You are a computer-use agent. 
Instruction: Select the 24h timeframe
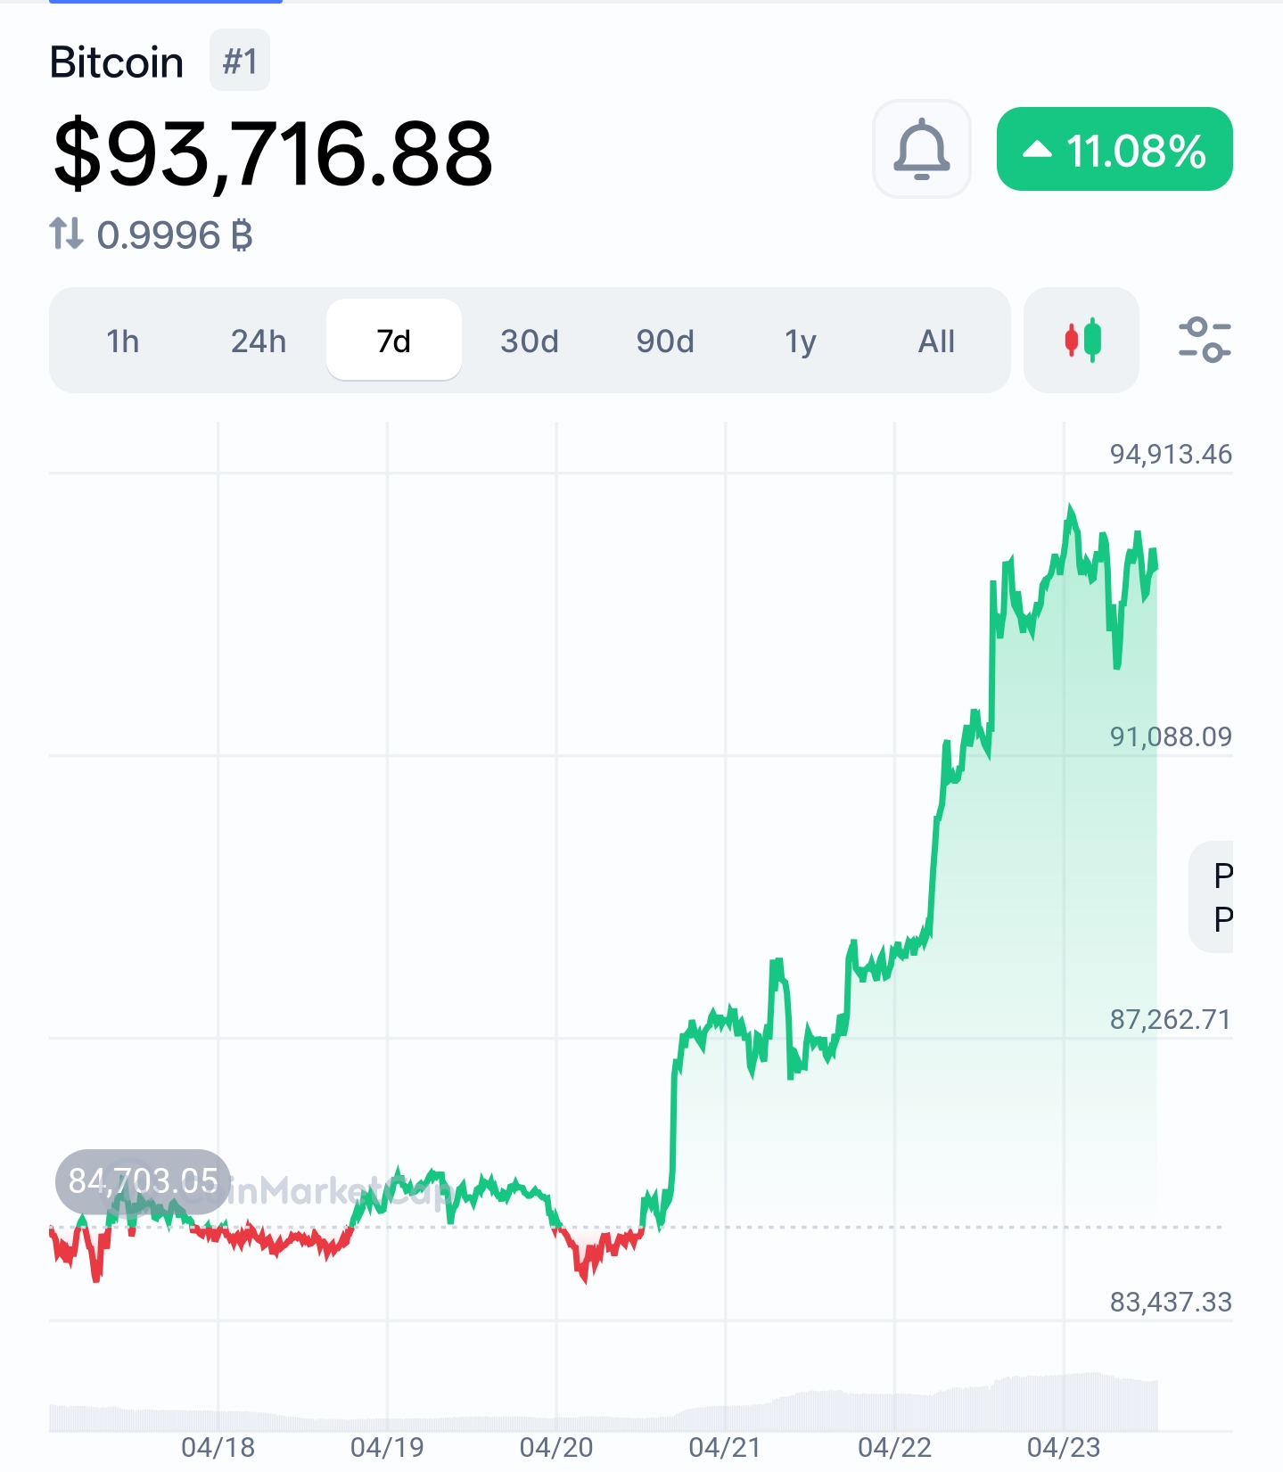(x=259, y=341)
